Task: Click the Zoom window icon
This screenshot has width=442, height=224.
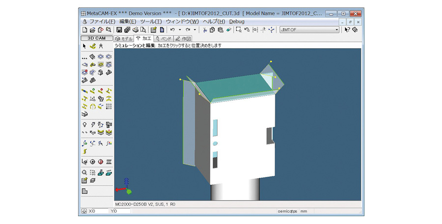Action: pos(239,29)
